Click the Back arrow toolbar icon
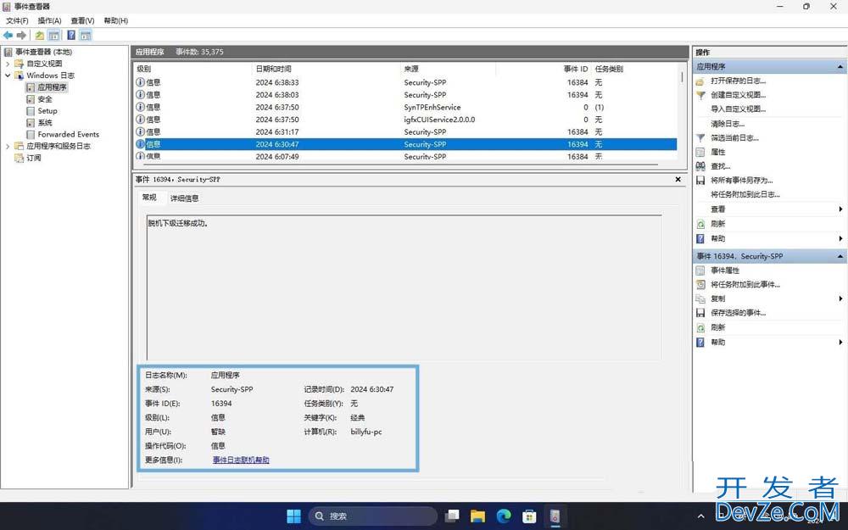The height and width of the screenshot is (530, 848). (8, 35)
